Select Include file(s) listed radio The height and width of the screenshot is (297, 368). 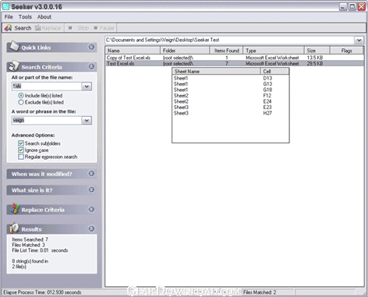click(21, 96)
